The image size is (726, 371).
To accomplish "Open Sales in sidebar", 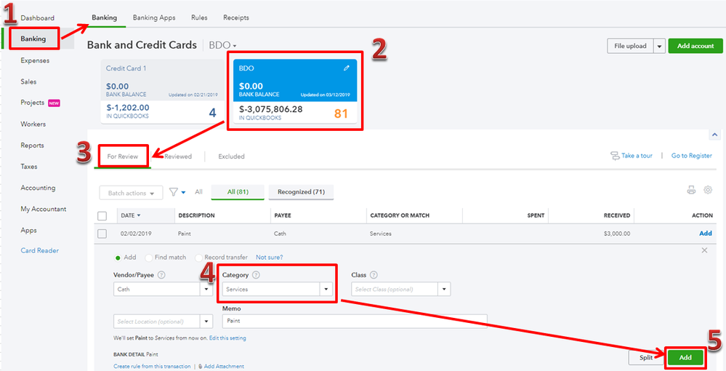I will [x=28, y=81].
